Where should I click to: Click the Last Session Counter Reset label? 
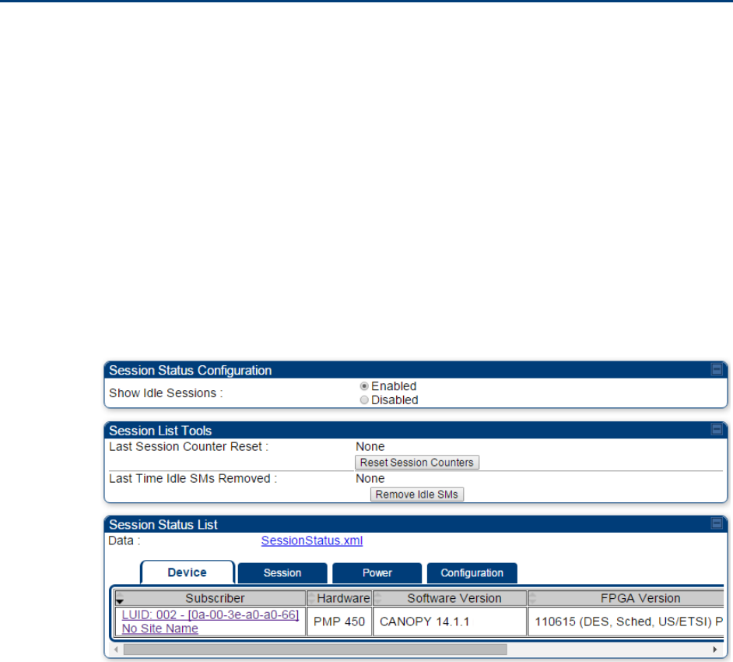[x=189, y=447]
